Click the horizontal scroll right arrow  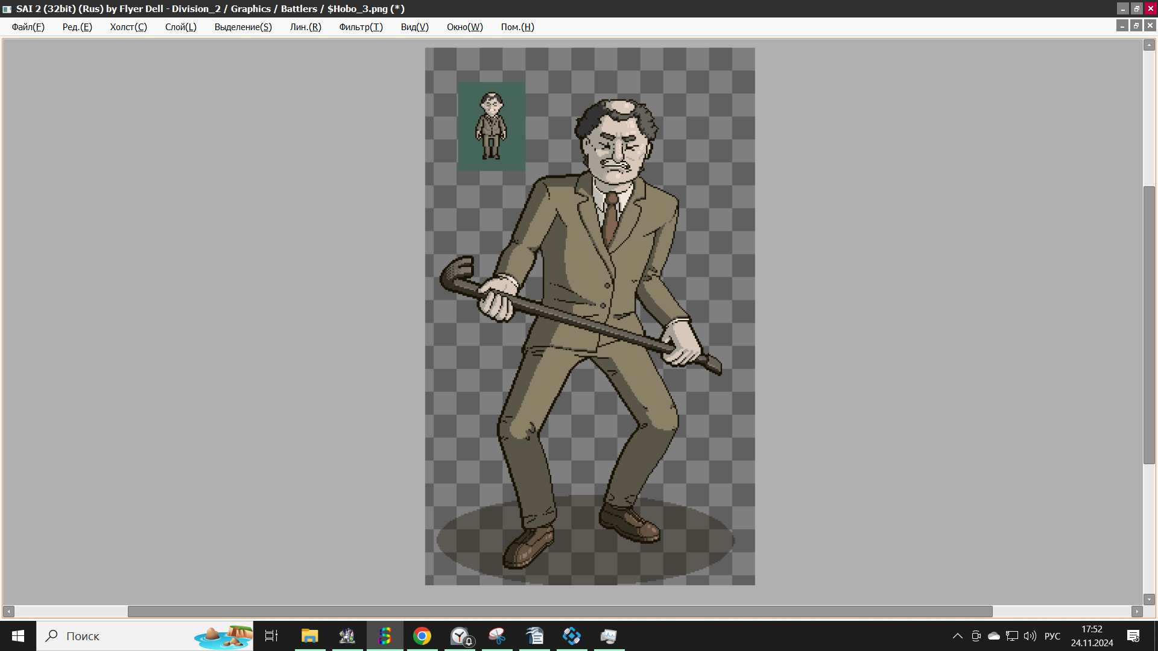(x=1137, y=611)
